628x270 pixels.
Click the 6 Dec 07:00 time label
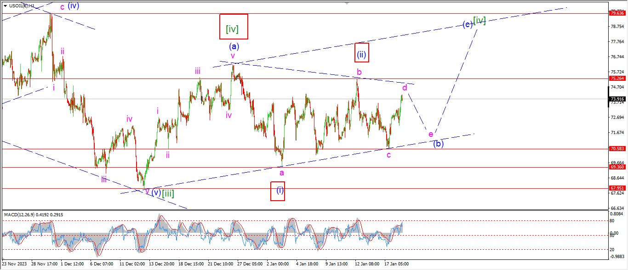tap(102, 264)
